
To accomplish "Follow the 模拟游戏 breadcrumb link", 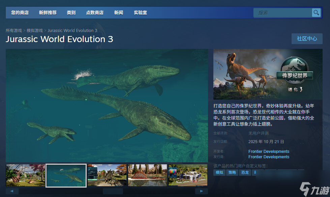I will 35,31.
